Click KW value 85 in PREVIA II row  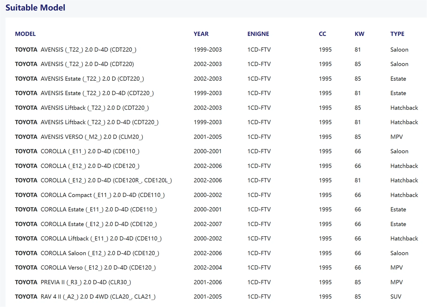[358, 282]
